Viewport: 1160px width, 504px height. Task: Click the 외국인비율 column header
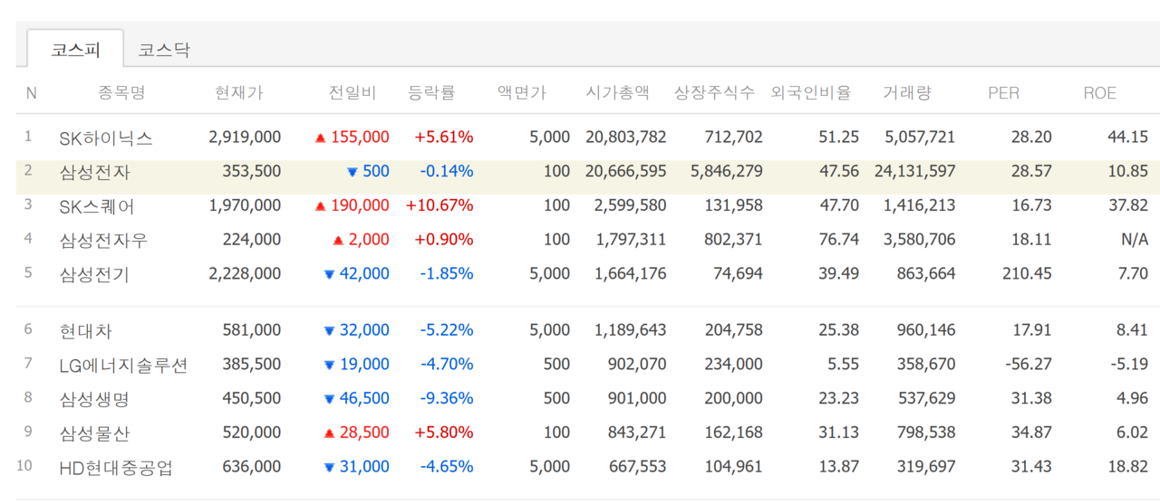click(811, 92)
